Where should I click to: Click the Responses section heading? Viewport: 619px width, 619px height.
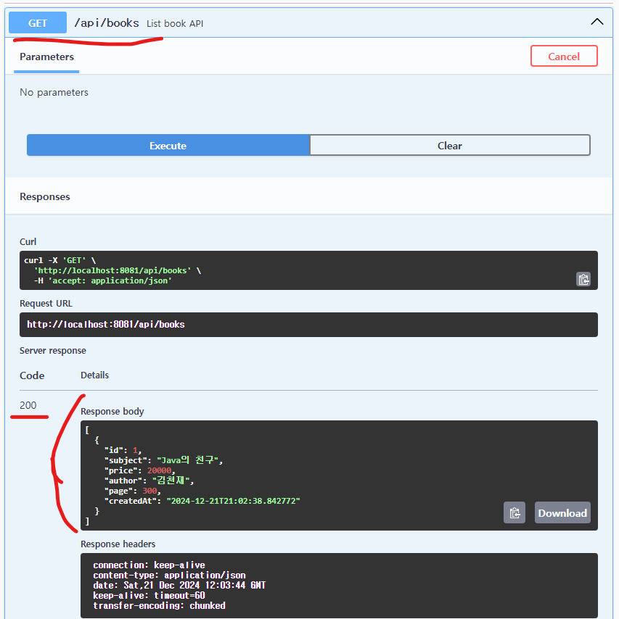click(45, 196)
